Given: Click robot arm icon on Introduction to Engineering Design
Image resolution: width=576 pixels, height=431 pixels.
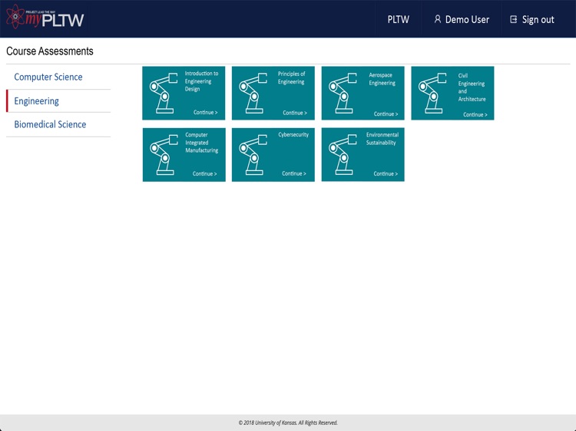Looking at the screenshot, I should click(164, 93).
